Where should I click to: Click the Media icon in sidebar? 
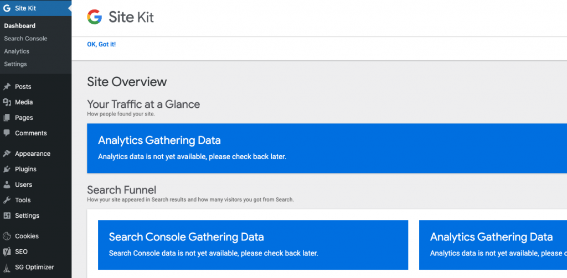7,102
